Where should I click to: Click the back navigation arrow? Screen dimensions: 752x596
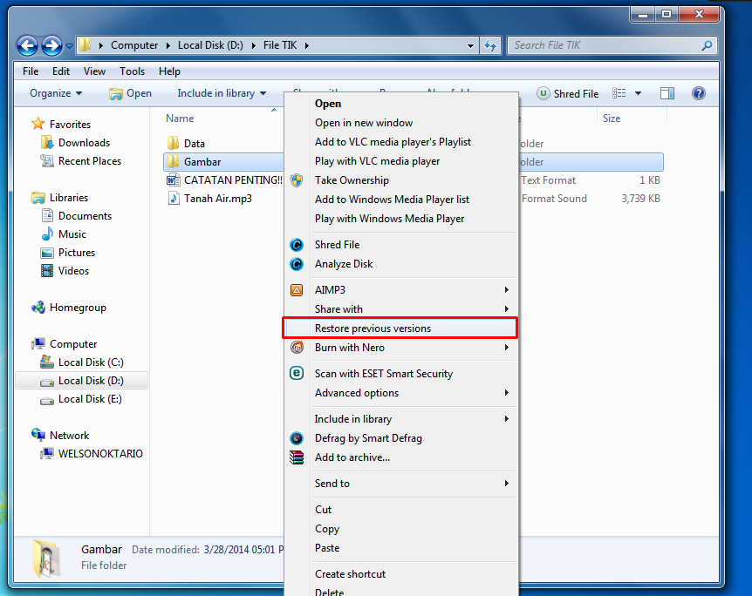[27, 44]
